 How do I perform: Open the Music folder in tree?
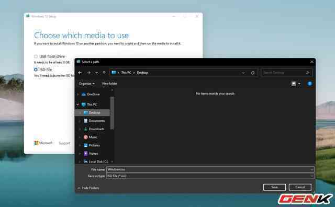pos(93,137)
